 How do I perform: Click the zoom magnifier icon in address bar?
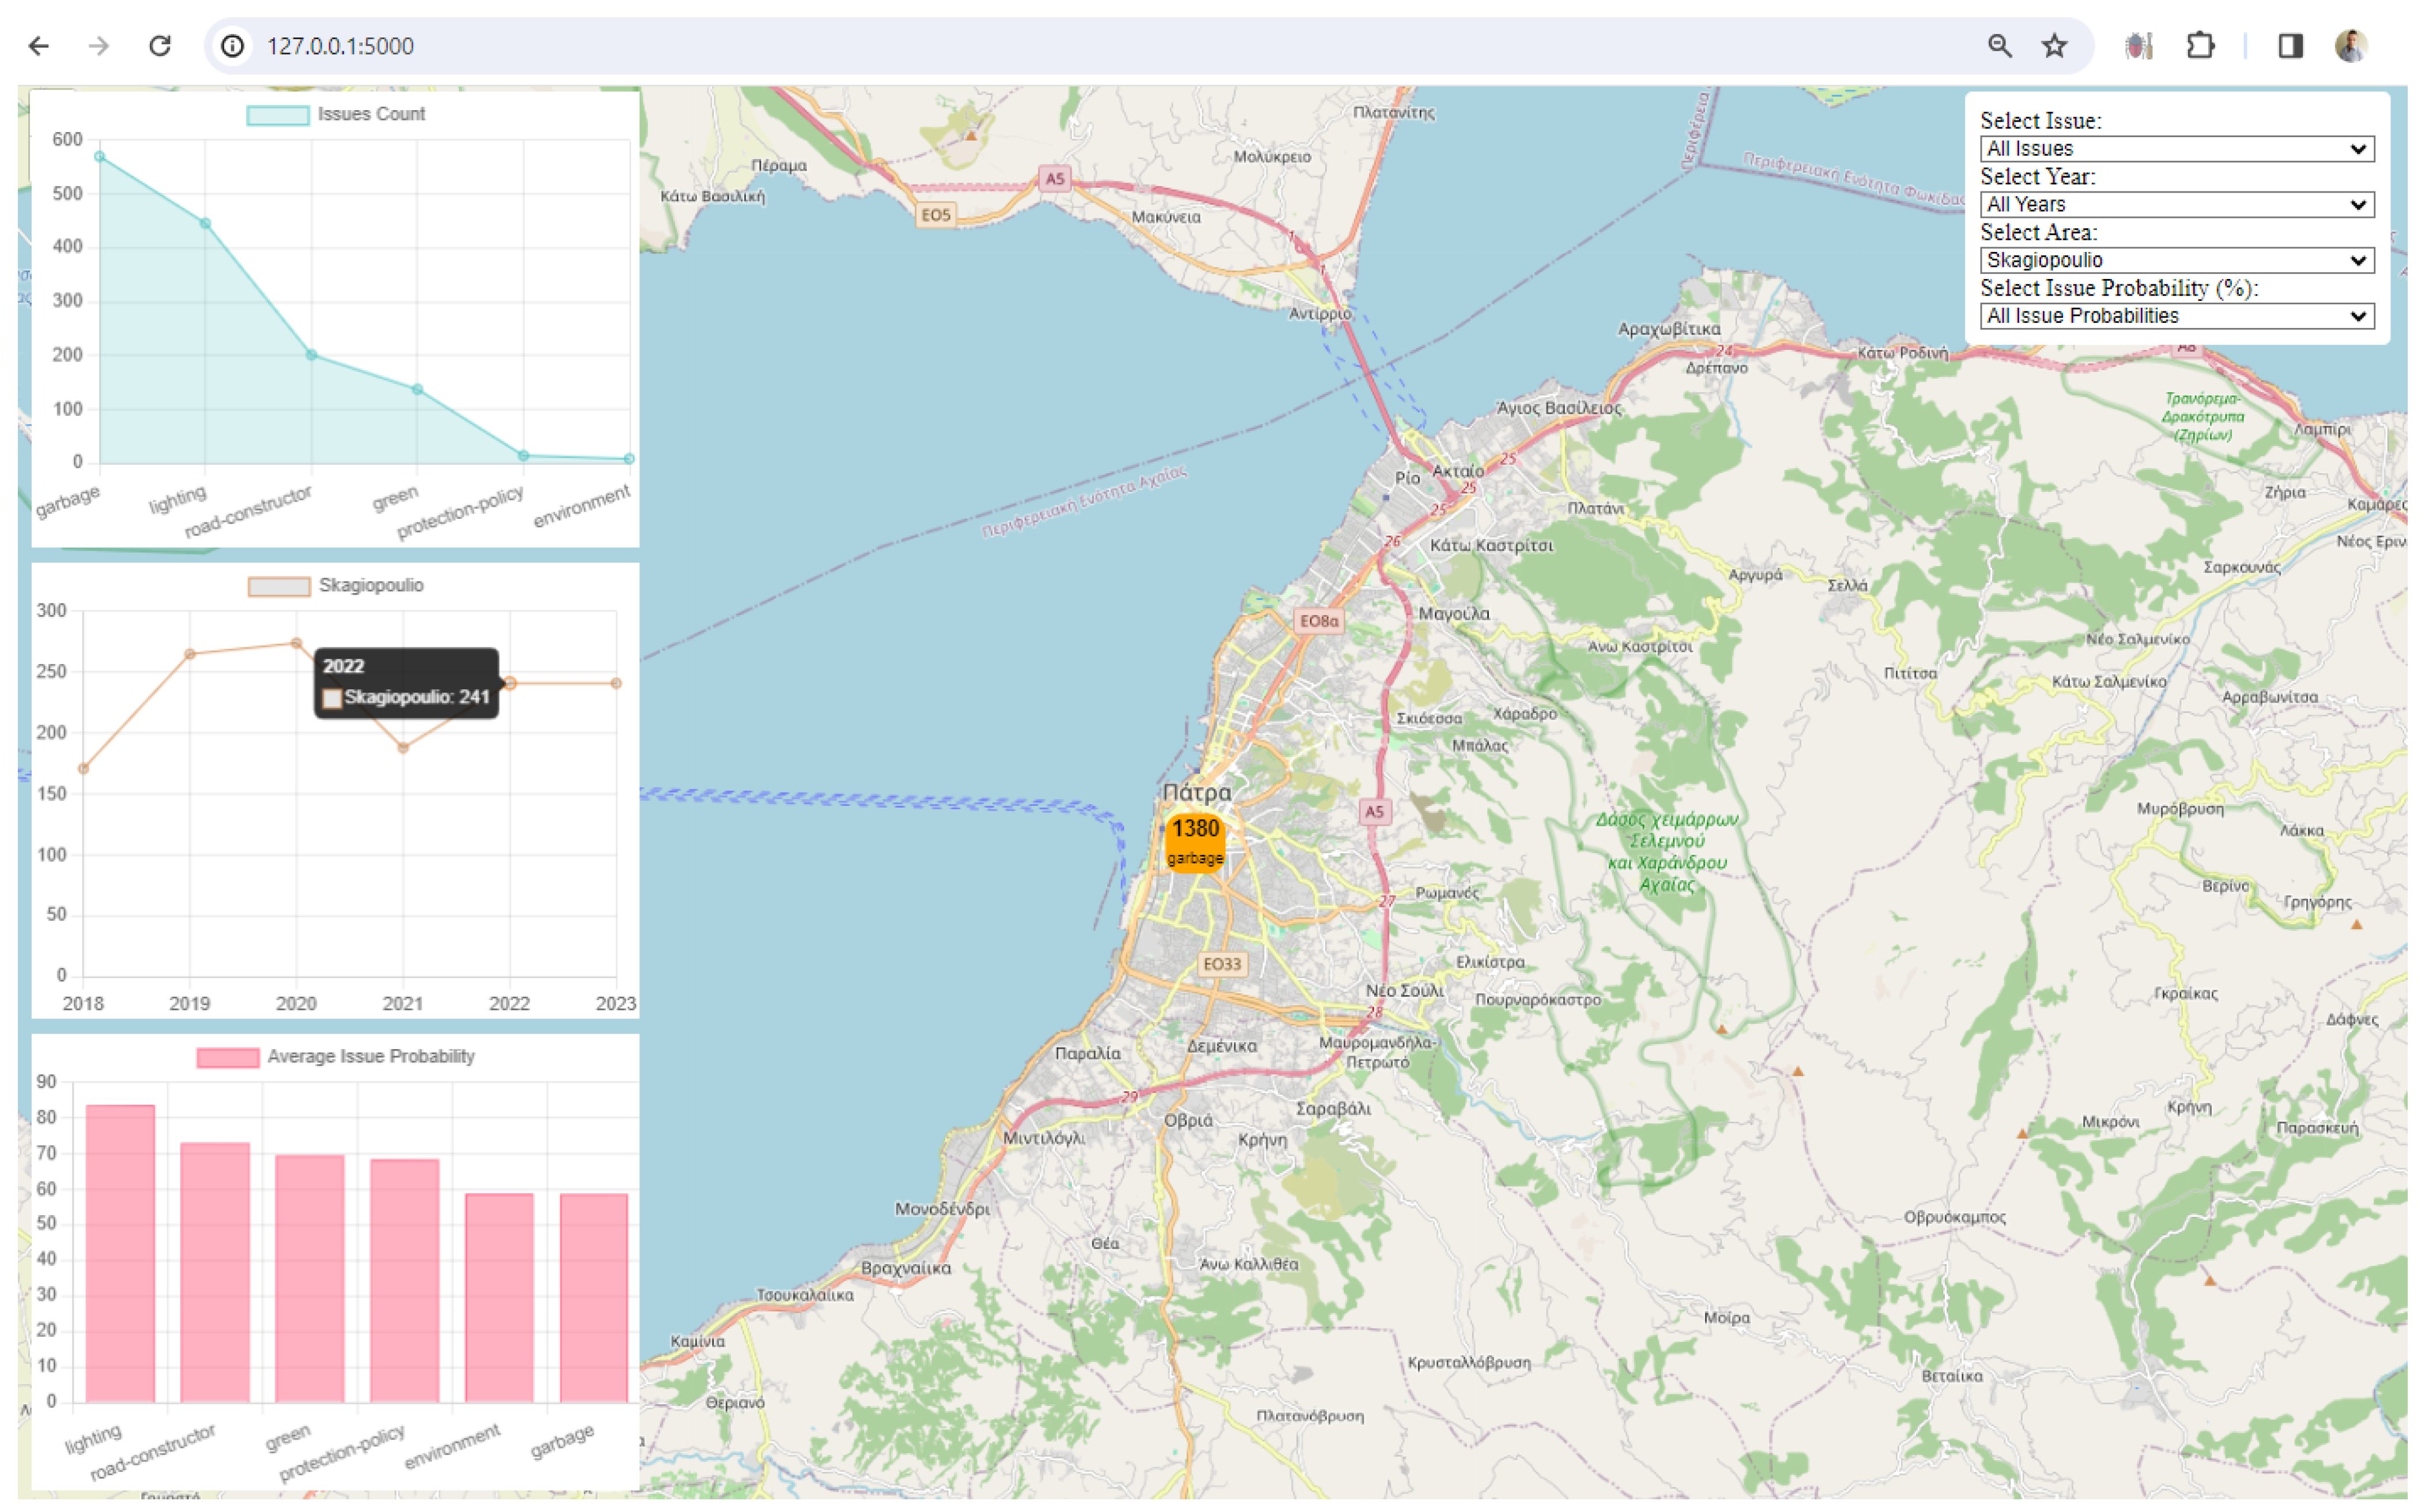click(1999, 46)
